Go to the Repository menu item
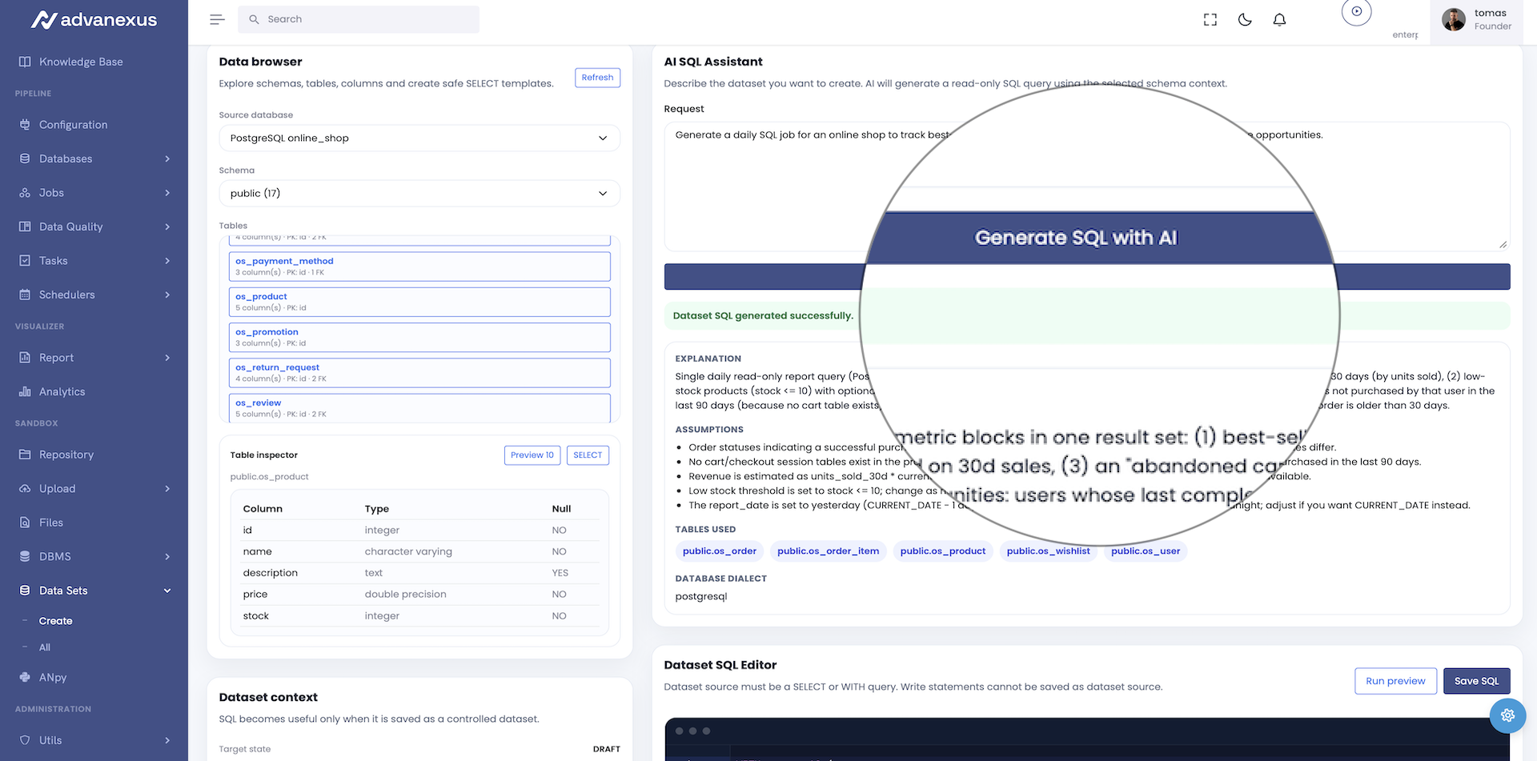Screen dimensions: 1537x761 pos(66,455)
